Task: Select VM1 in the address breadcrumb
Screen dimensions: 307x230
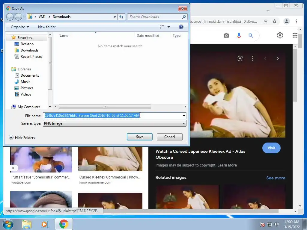Action: (42, 17)
